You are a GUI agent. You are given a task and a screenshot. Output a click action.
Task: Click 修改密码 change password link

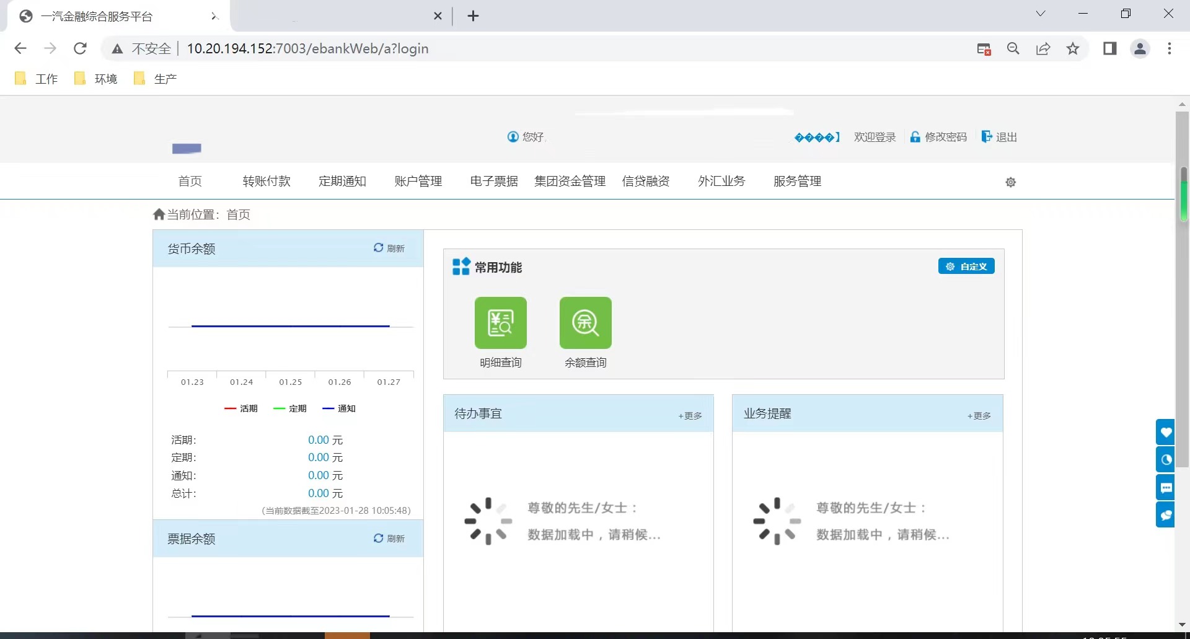(938, 137)
